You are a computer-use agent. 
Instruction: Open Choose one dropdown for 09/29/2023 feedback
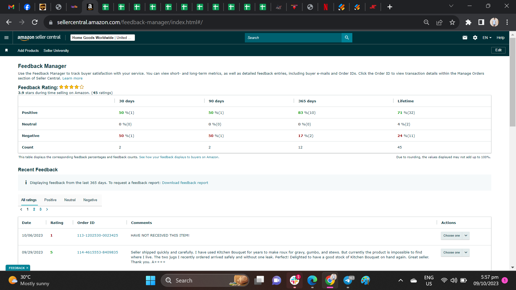[x=455, y=252]
